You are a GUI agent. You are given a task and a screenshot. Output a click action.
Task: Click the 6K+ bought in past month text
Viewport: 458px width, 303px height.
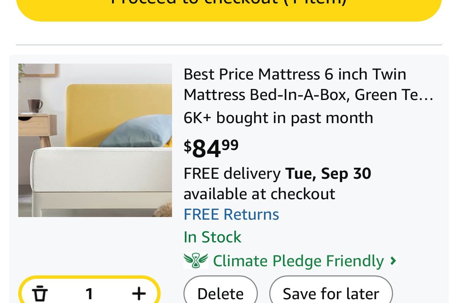coord(278,118)
